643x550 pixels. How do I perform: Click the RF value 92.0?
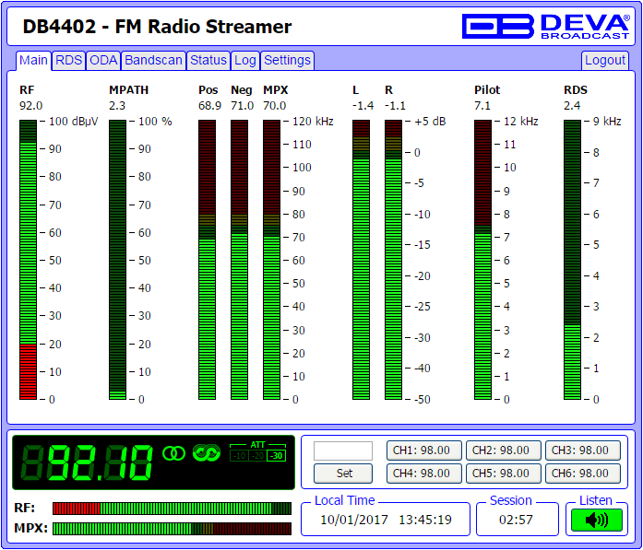pyautogui.click(x=30, y=106)
